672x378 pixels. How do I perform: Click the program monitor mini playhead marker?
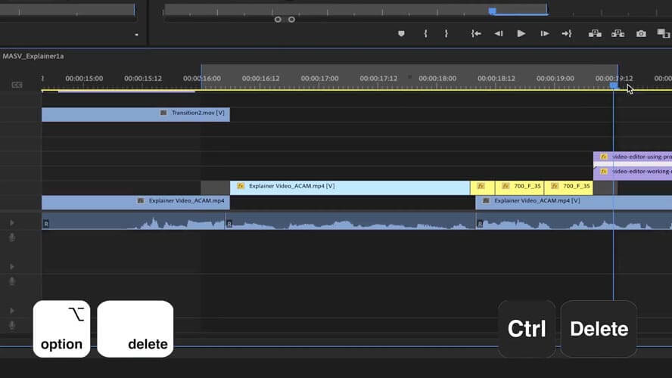click(x=493, y=11)
